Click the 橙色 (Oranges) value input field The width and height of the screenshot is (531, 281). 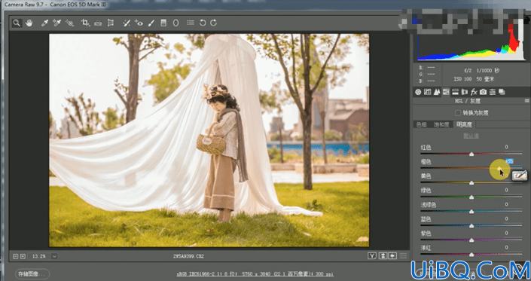(508, 161)
